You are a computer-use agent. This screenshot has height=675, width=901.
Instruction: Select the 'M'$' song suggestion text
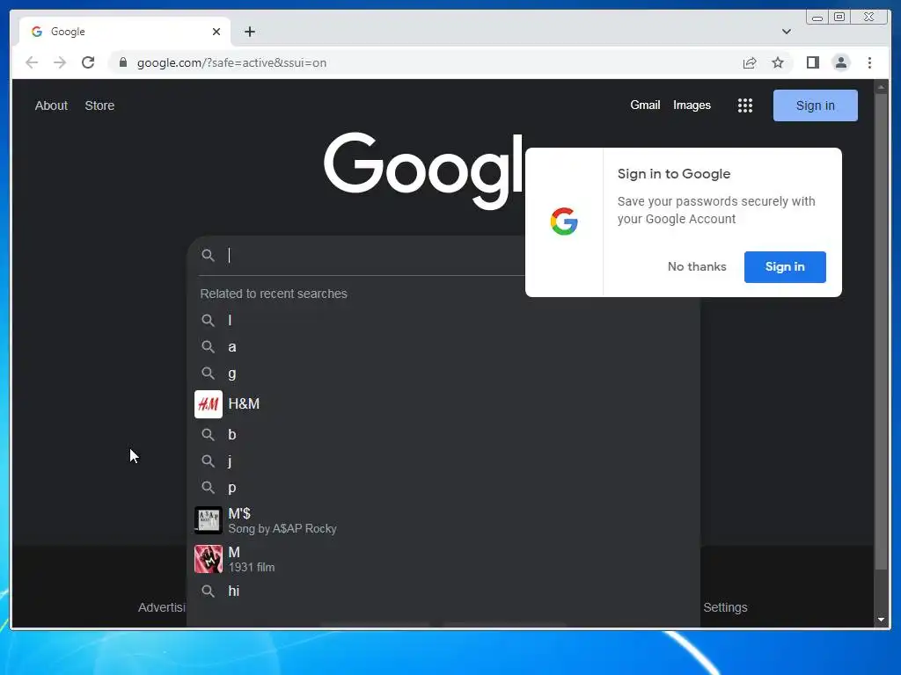click(239, 513)
